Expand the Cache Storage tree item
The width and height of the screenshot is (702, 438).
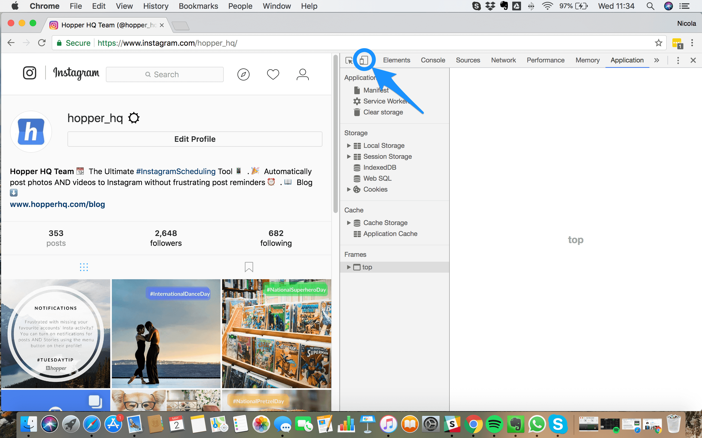[x=349, y=223]
